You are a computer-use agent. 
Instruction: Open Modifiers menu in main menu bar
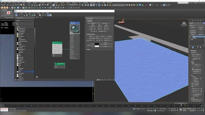pyautogui.click(x=29, y=3)
